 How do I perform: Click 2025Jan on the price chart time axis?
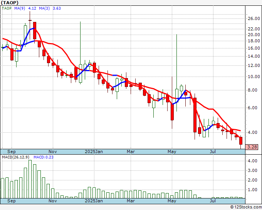click(x=94, y=152)
